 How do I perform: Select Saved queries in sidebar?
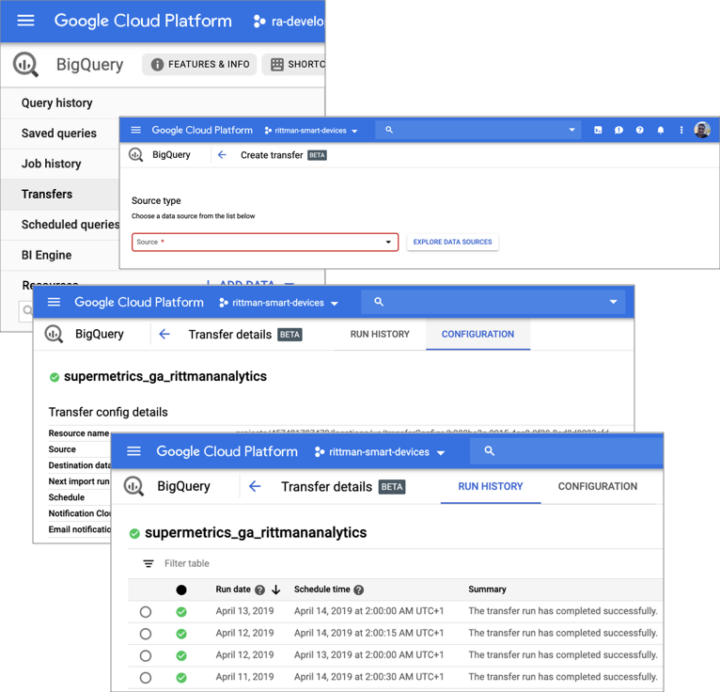[x=59, y=134]
